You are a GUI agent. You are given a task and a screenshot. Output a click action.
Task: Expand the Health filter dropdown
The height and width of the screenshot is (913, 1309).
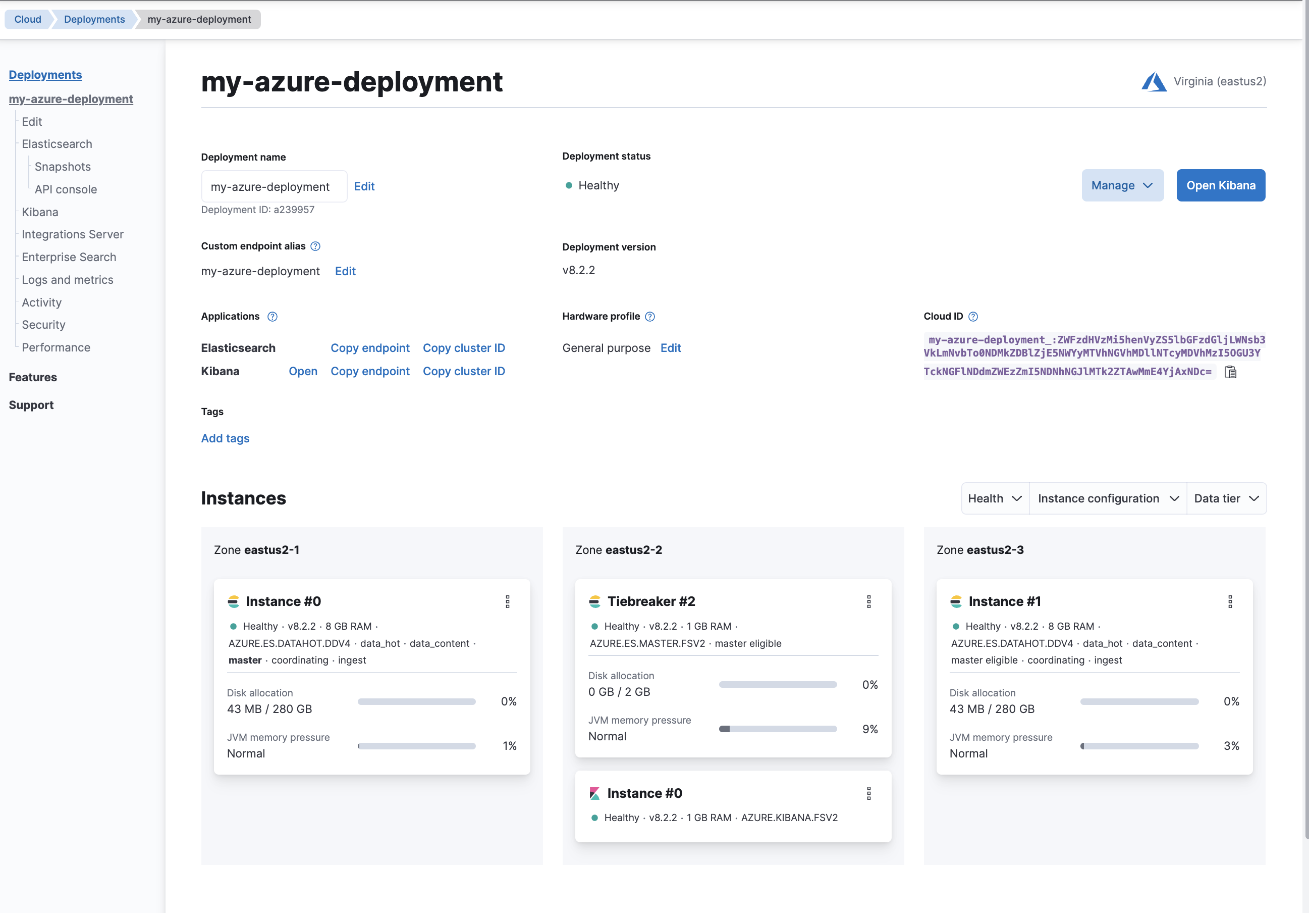click(995, 498)
